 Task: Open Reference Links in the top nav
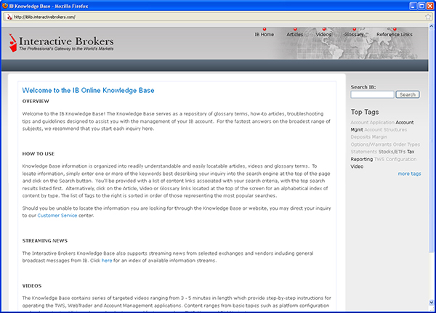(x=394, y=34)
